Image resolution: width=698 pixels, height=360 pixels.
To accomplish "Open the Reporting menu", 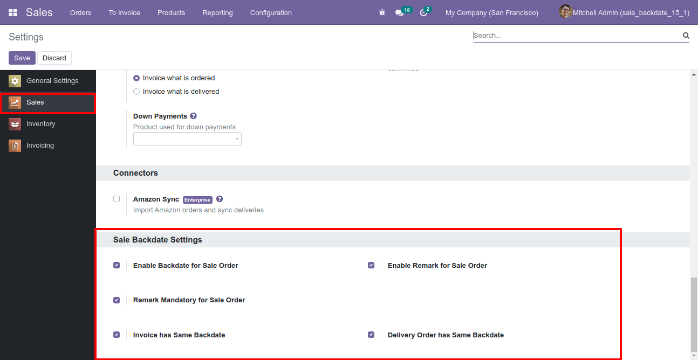I will 217,12.
